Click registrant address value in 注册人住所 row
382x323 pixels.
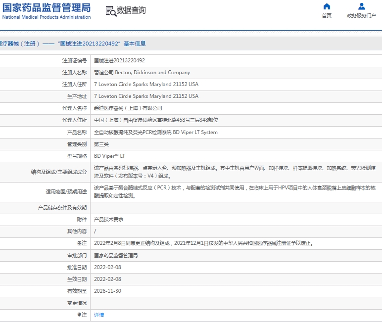pyautogui.click(x=146, y=84)
